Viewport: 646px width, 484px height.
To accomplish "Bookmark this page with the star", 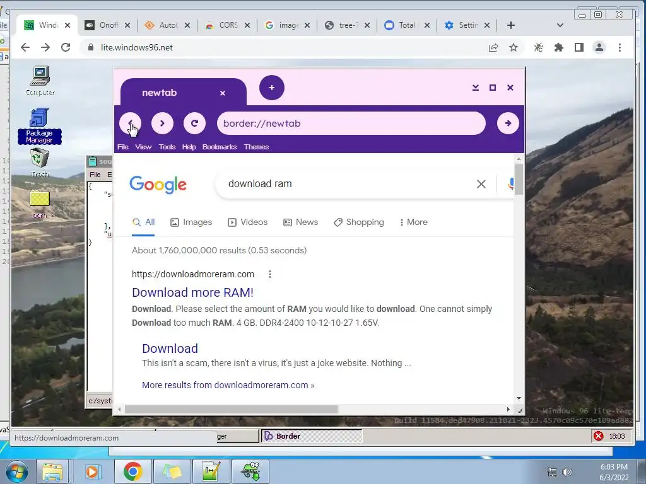I will (x=514, y=47).
